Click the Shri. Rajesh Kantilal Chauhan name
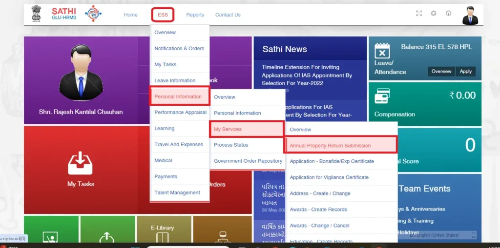Image resolution: width=500 pixels, height=248 pixels. point(81,112)
